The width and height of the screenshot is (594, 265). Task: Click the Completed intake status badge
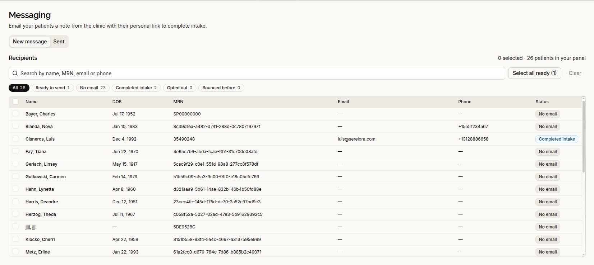point(557,139)
